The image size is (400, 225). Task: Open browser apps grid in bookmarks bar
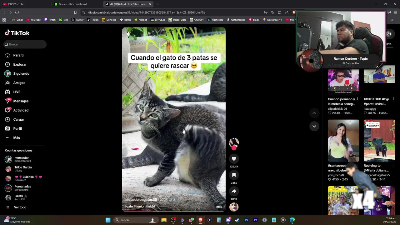coord(4,20)
